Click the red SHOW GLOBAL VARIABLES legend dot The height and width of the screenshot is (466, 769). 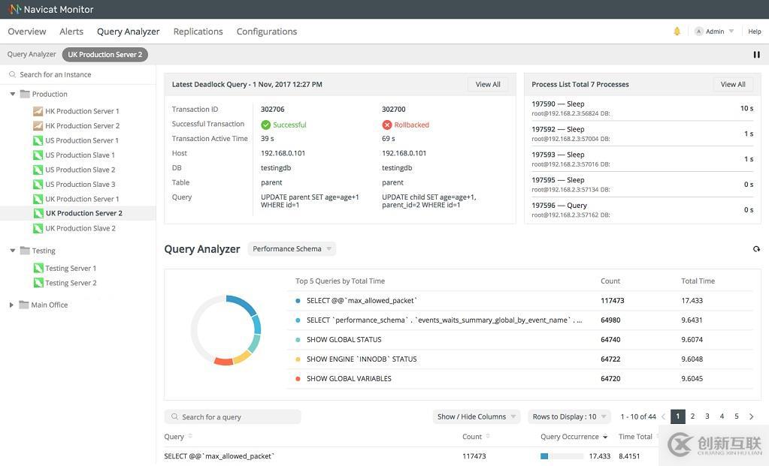(x=298, y=379)
